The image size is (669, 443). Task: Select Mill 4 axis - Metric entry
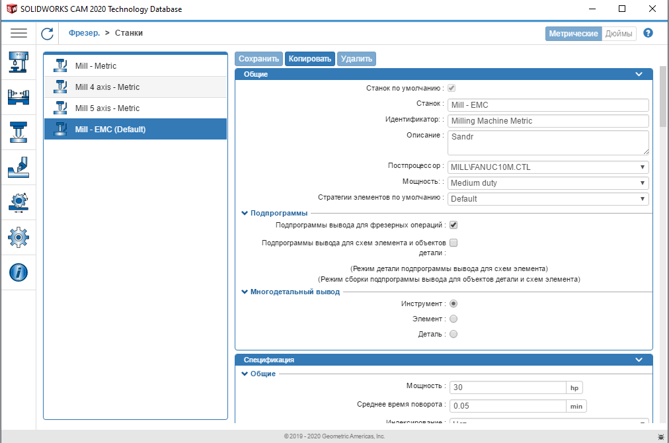coord(136,87)
